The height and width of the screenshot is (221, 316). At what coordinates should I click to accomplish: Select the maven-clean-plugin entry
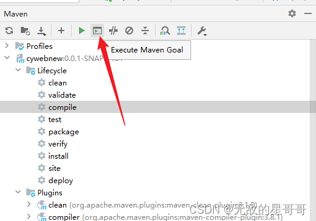tap(152, 205)
